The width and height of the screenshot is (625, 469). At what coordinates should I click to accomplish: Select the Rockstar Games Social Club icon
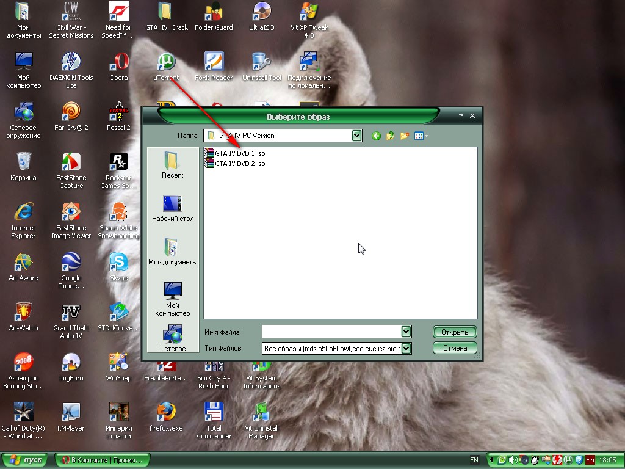(118, 171)
